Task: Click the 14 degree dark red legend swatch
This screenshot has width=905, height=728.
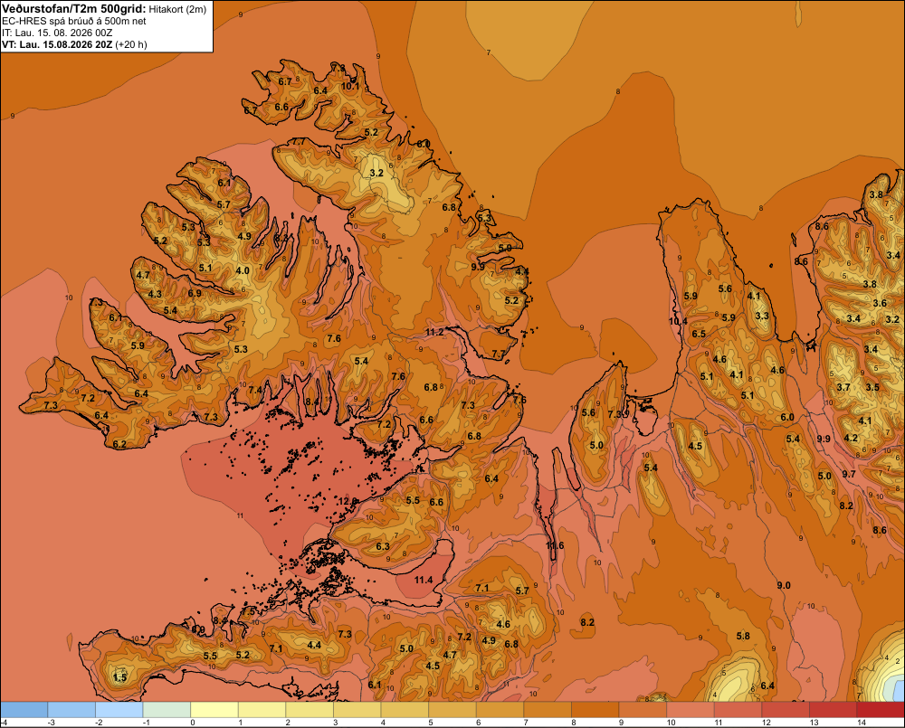Action: tap(881, 709)
